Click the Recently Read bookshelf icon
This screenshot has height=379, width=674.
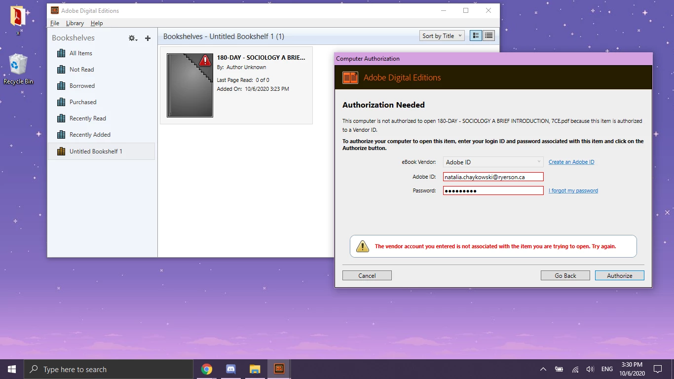click(61, 118)
